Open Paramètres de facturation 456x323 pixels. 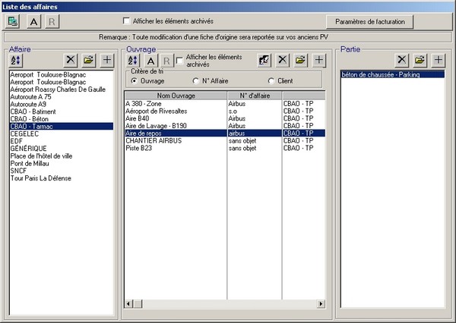tap(372, 21)
